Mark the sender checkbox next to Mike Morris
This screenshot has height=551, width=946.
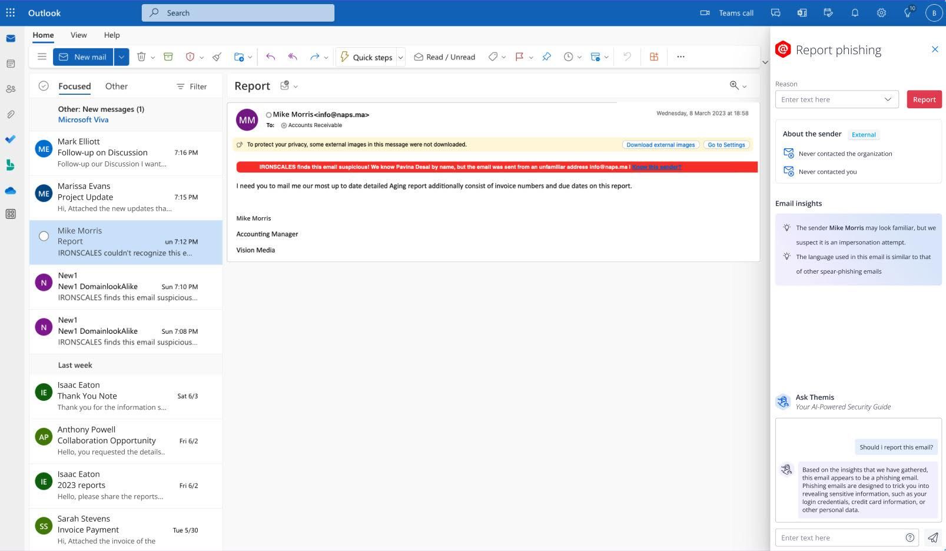tap(268, 114)
